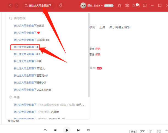Focus the search box text field
The image size is (168, 133).
[39, 5]
